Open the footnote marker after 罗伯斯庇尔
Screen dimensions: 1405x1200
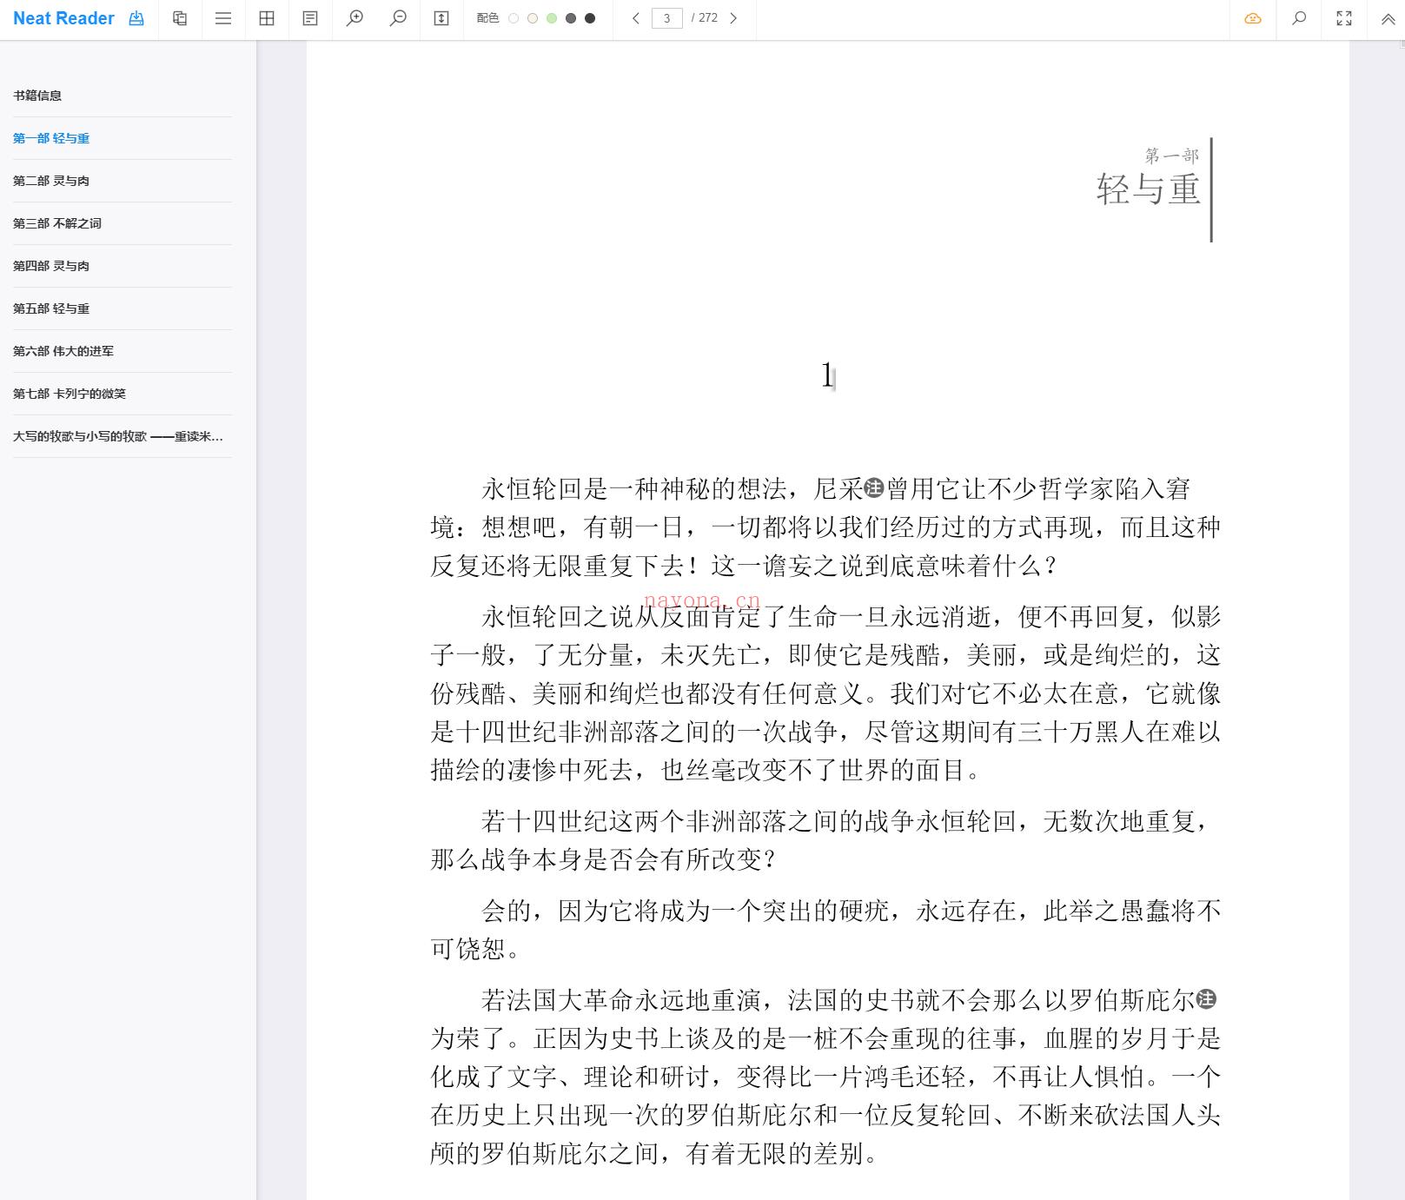[1207, 999]
